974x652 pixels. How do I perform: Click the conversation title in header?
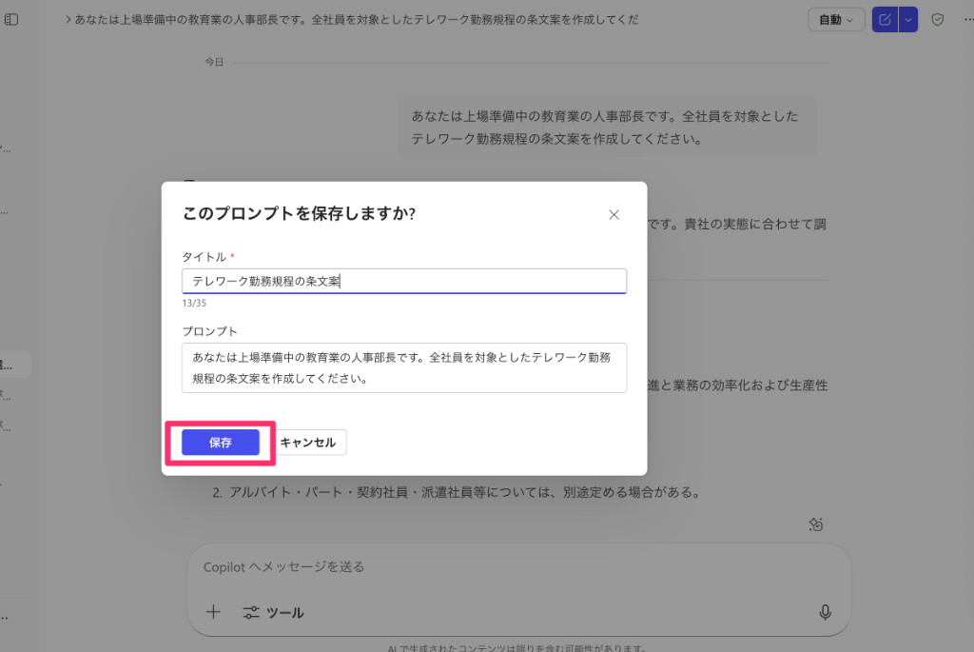tap(357, 20)
